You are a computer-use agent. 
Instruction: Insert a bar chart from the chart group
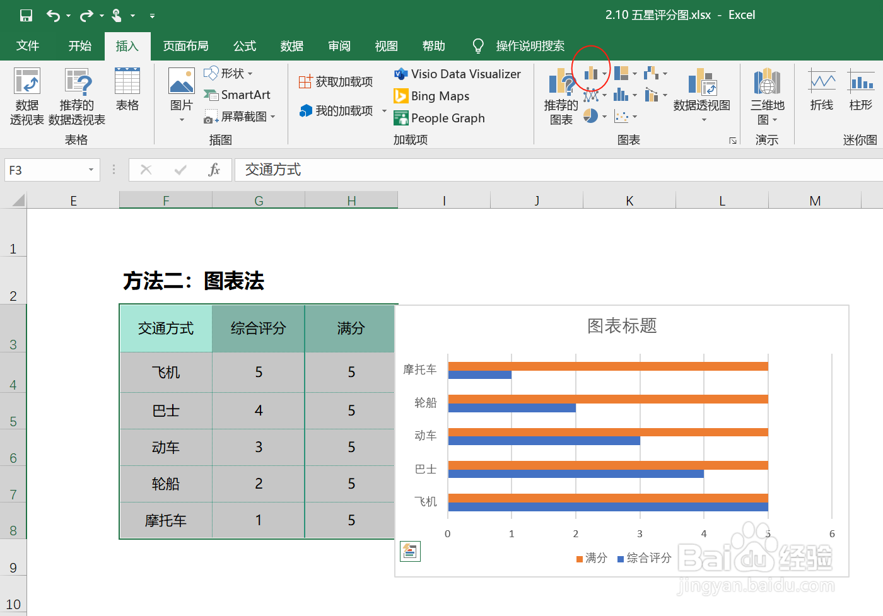click(591, 74)
